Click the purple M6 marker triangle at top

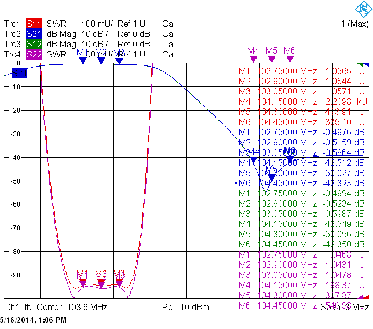pos(290,59)
